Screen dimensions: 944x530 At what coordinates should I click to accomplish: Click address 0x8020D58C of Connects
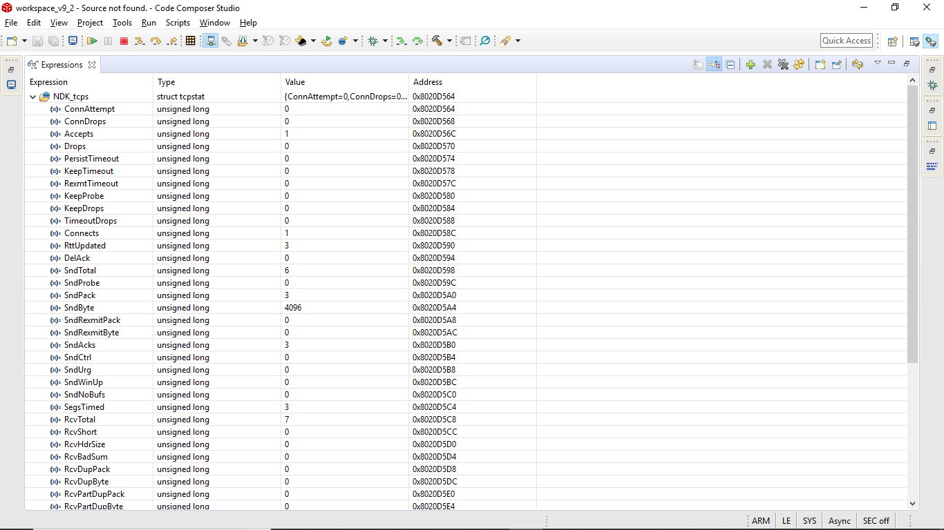click(434, 233)
